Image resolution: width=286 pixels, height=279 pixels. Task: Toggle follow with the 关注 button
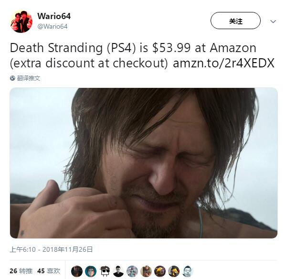pyautogui.click(x=235, y=21)
